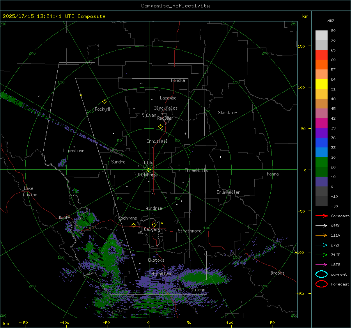Click the Lacombe city label
The height and width of the screenshot is (328, 351).
pyautogui.click(x=168, y=98)
